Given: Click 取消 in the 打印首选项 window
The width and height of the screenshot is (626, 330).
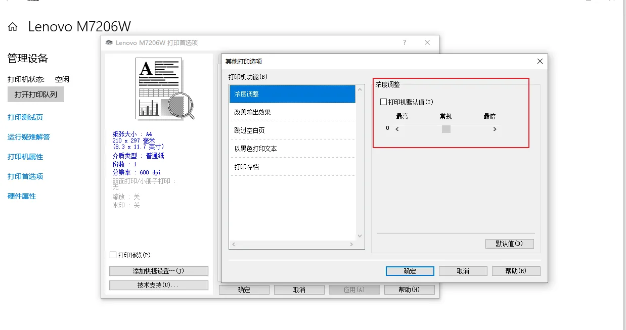Looking at the screenshot, I should (299, 290).
